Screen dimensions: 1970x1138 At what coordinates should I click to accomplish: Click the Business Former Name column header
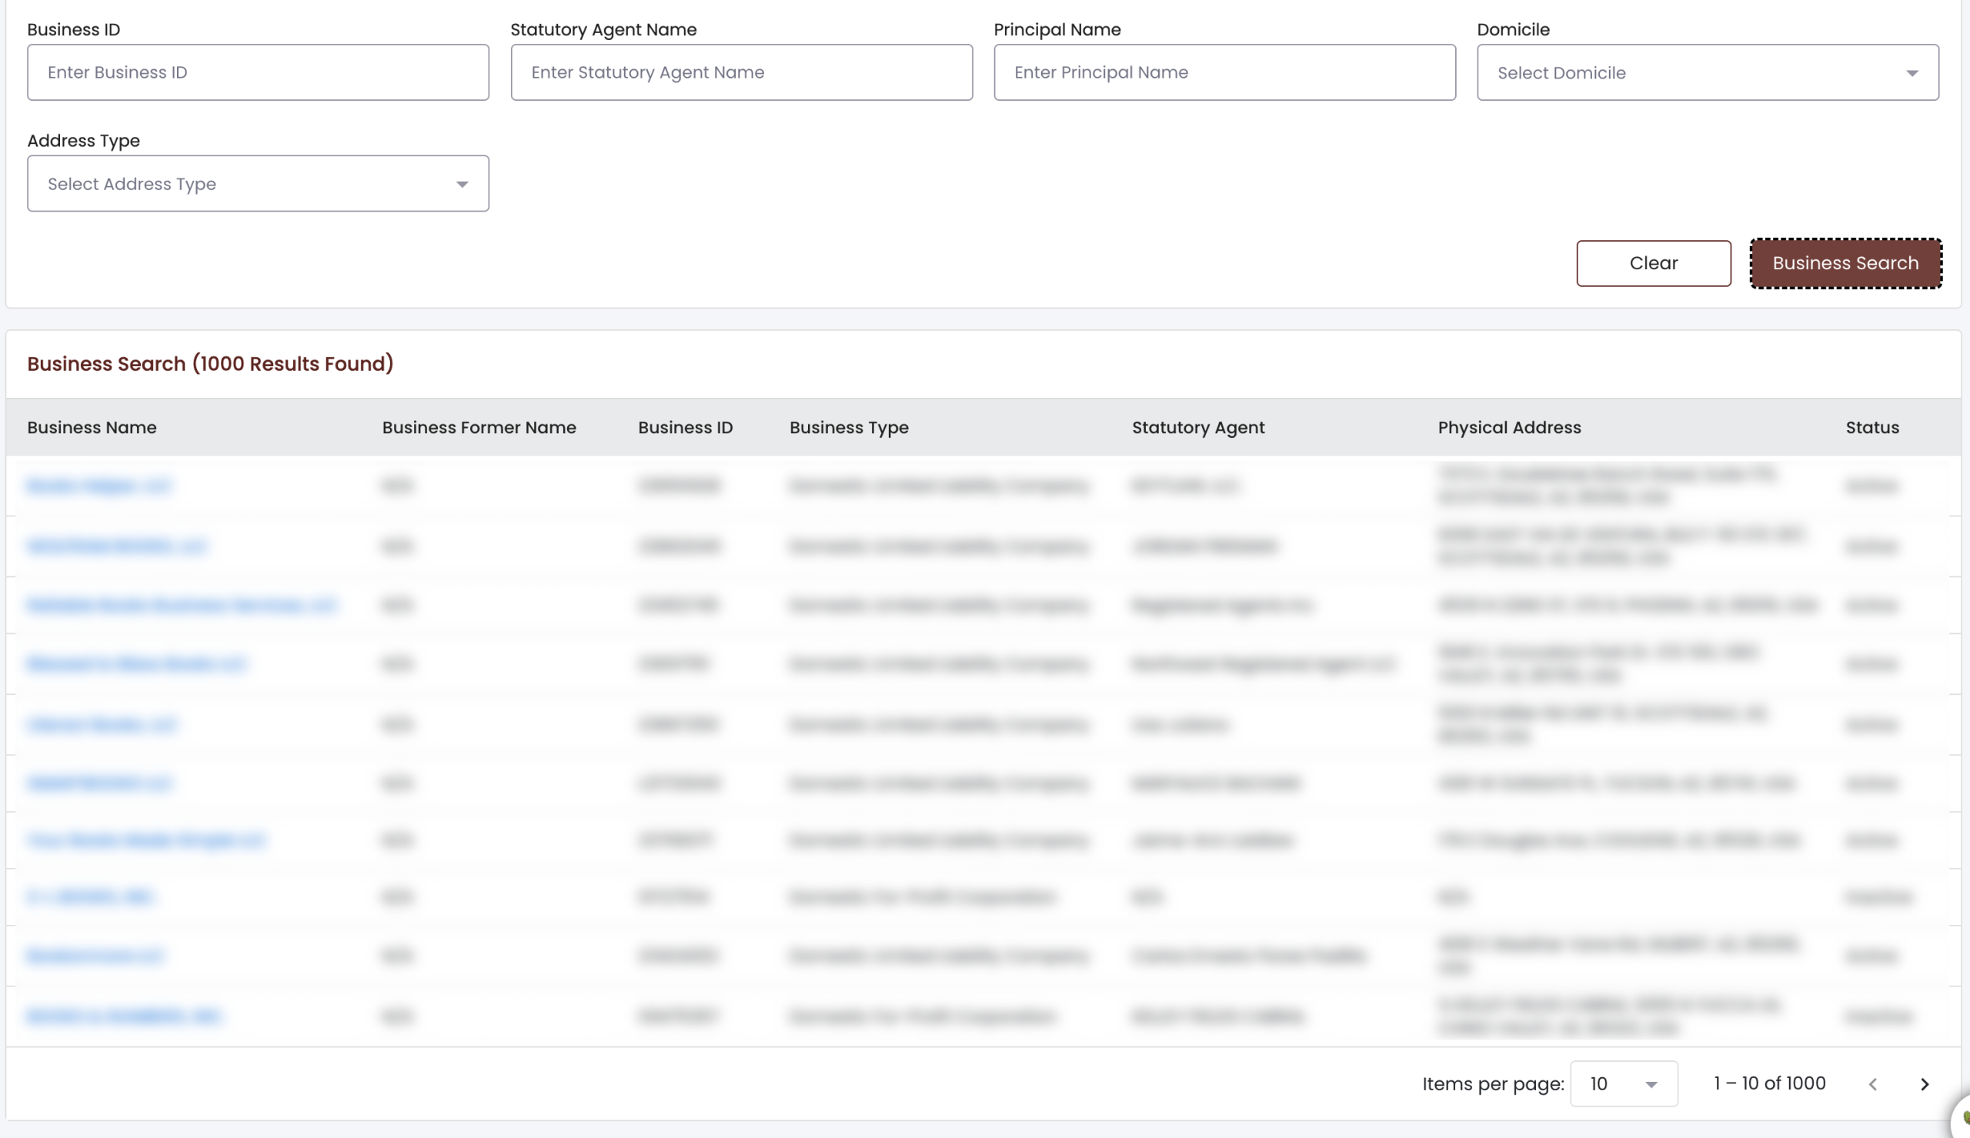pos(479,428)
